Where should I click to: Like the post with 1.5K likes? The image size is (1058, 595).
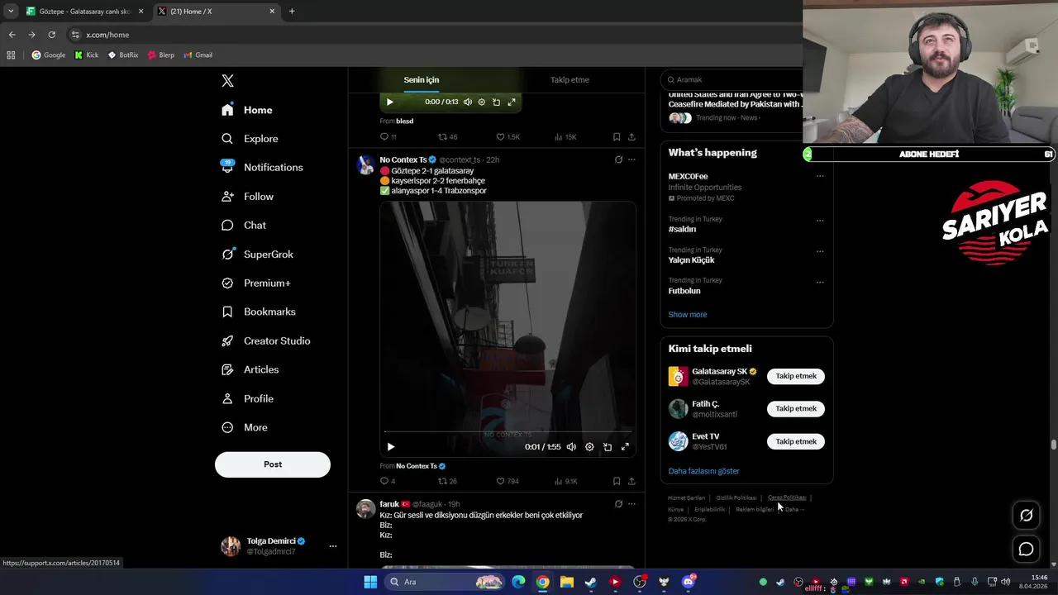(x=508, y=137)
